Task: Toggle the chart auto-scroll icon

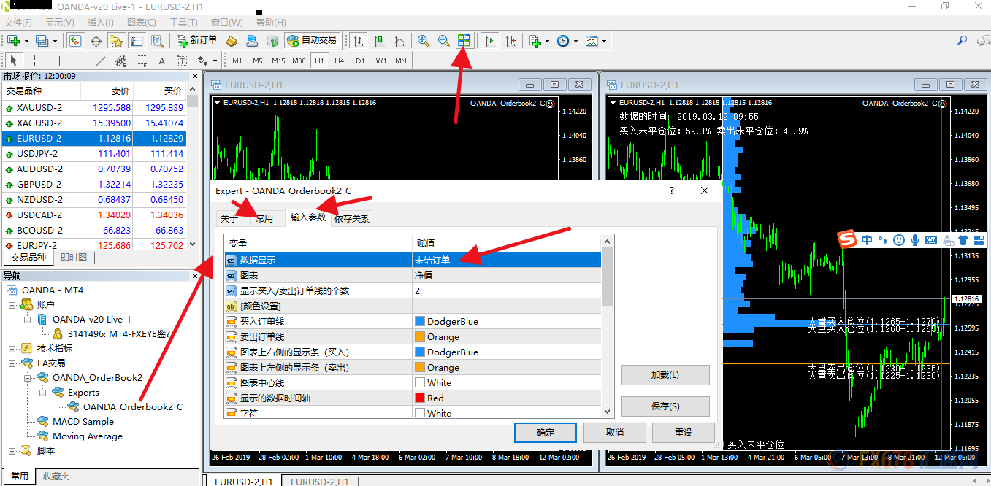Action: (x=490, y=41)
